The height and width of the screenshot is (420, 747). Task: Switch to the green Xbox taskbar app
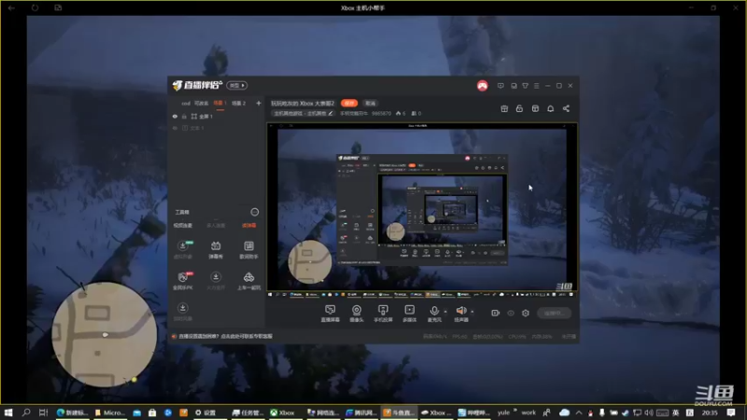(x=283, y=413)
